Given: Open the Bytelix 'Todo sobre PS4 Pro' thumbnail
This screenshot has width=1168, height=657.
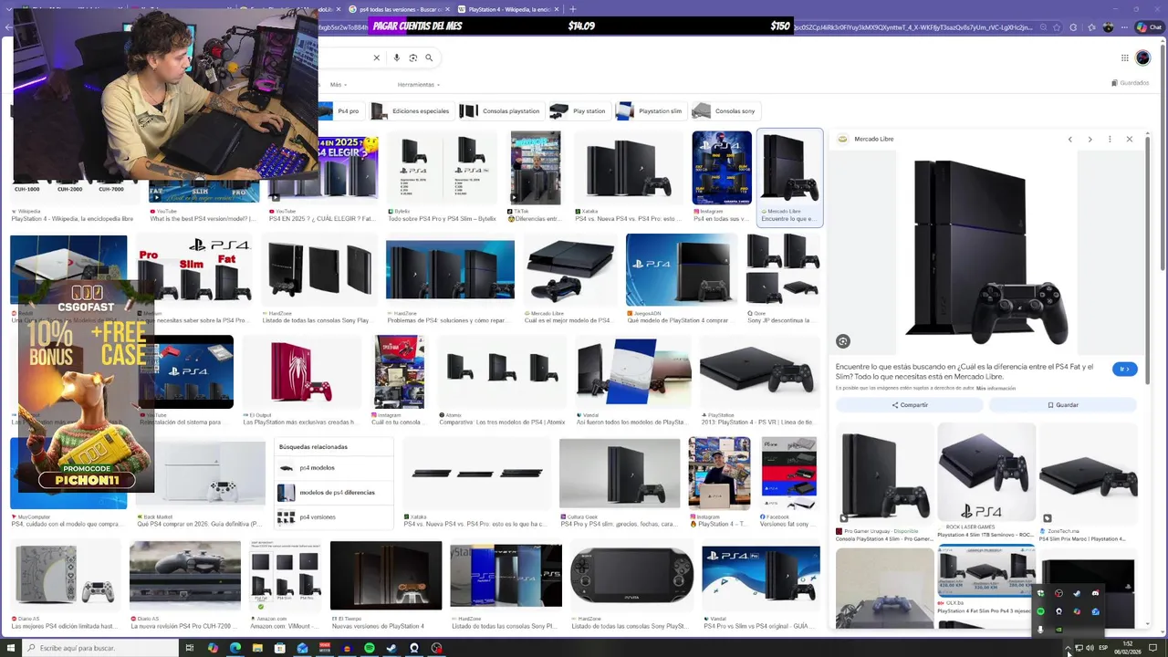Looking at the screenshot, I should 442,167.
